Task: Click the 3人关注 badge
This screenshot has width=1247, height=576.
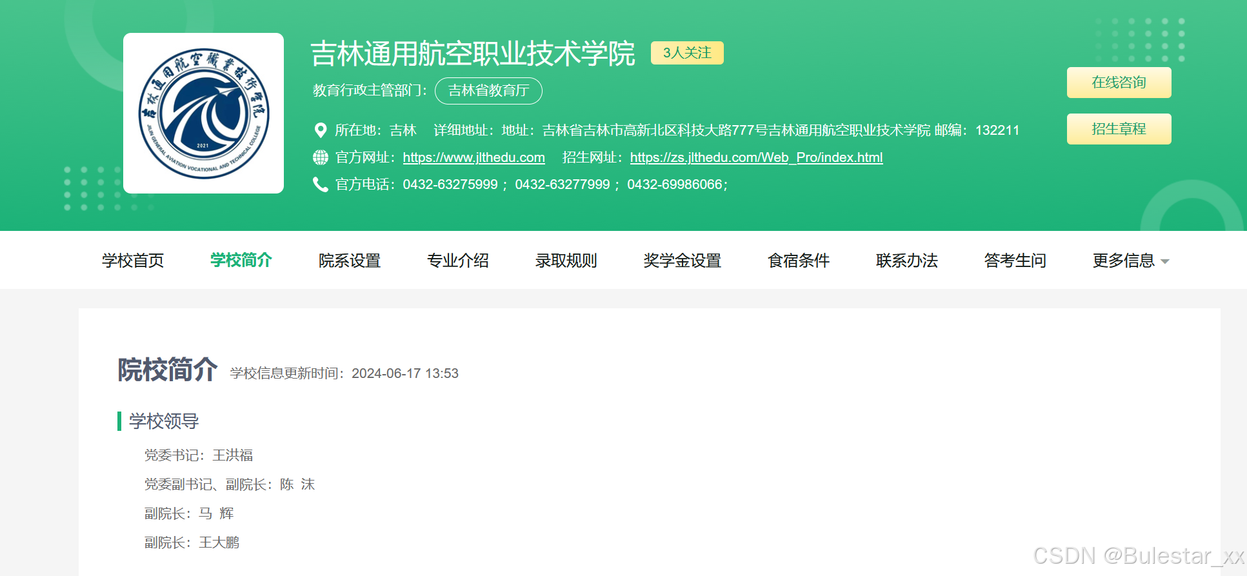Action: pyautogui.click(x=687, y=53)
